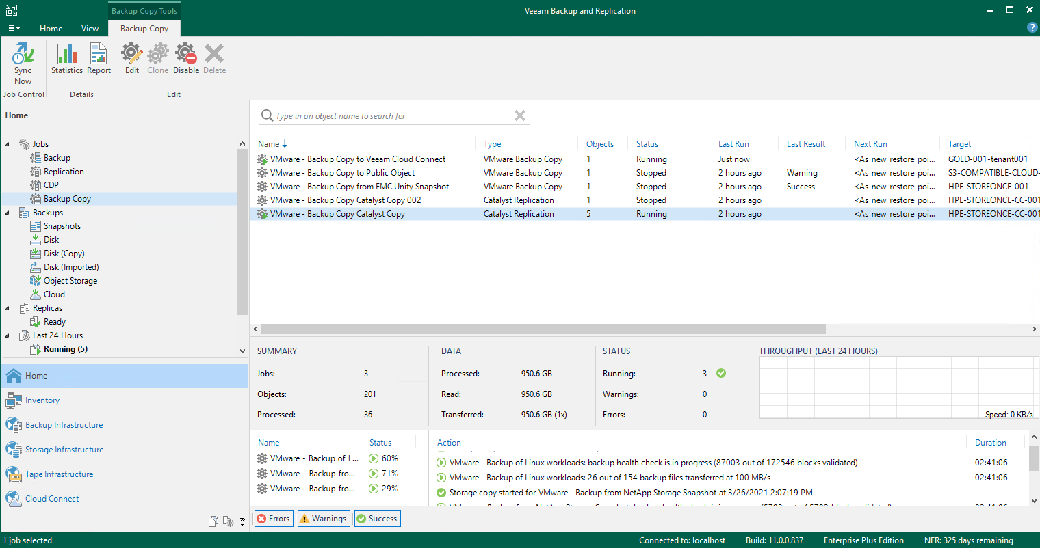Viewport: 1040px width, 548px height.
Task: Sort jobs by the Type column
Action: (x=492, y=144)
